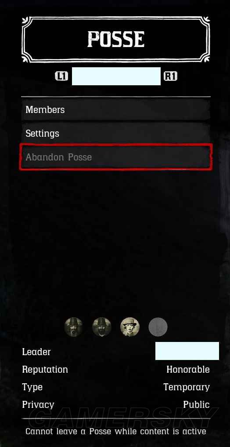The width and height of the screenshot is (230, 447).
Task: Click the Type label
Action: pos(32,387)
